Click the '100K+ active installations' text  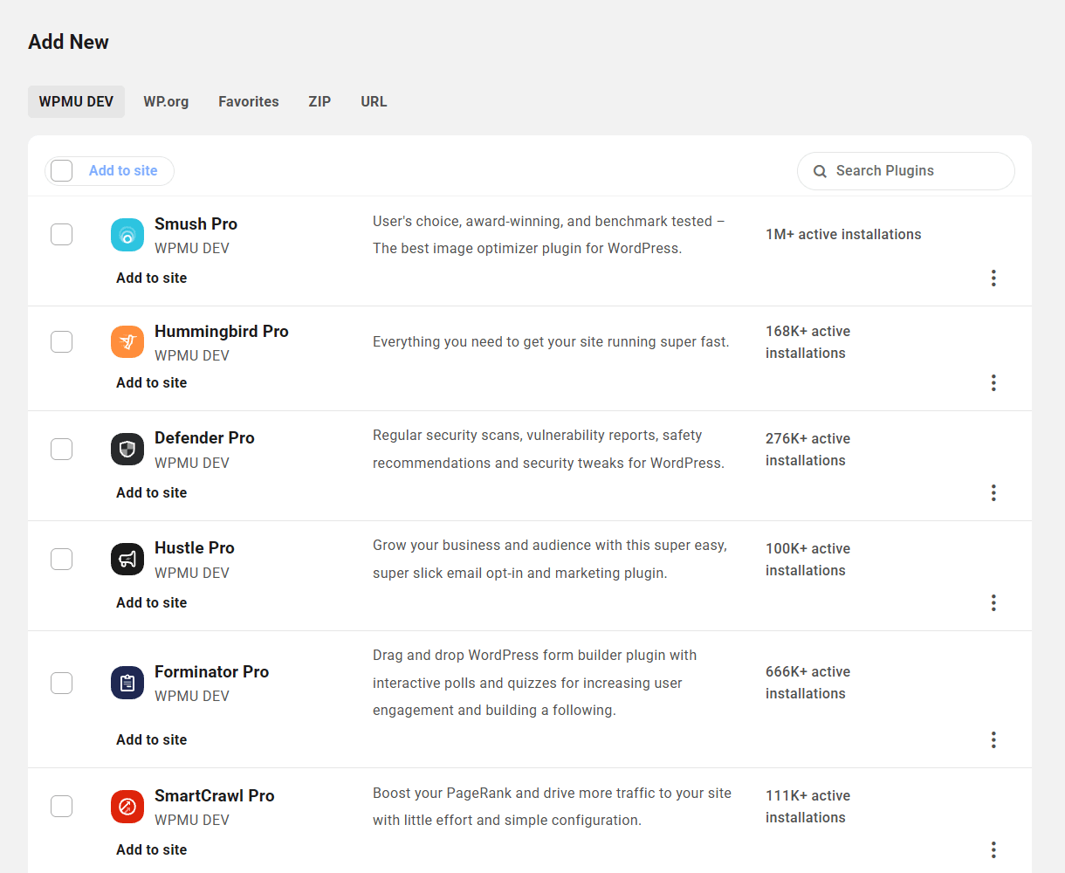pos(807,560)
